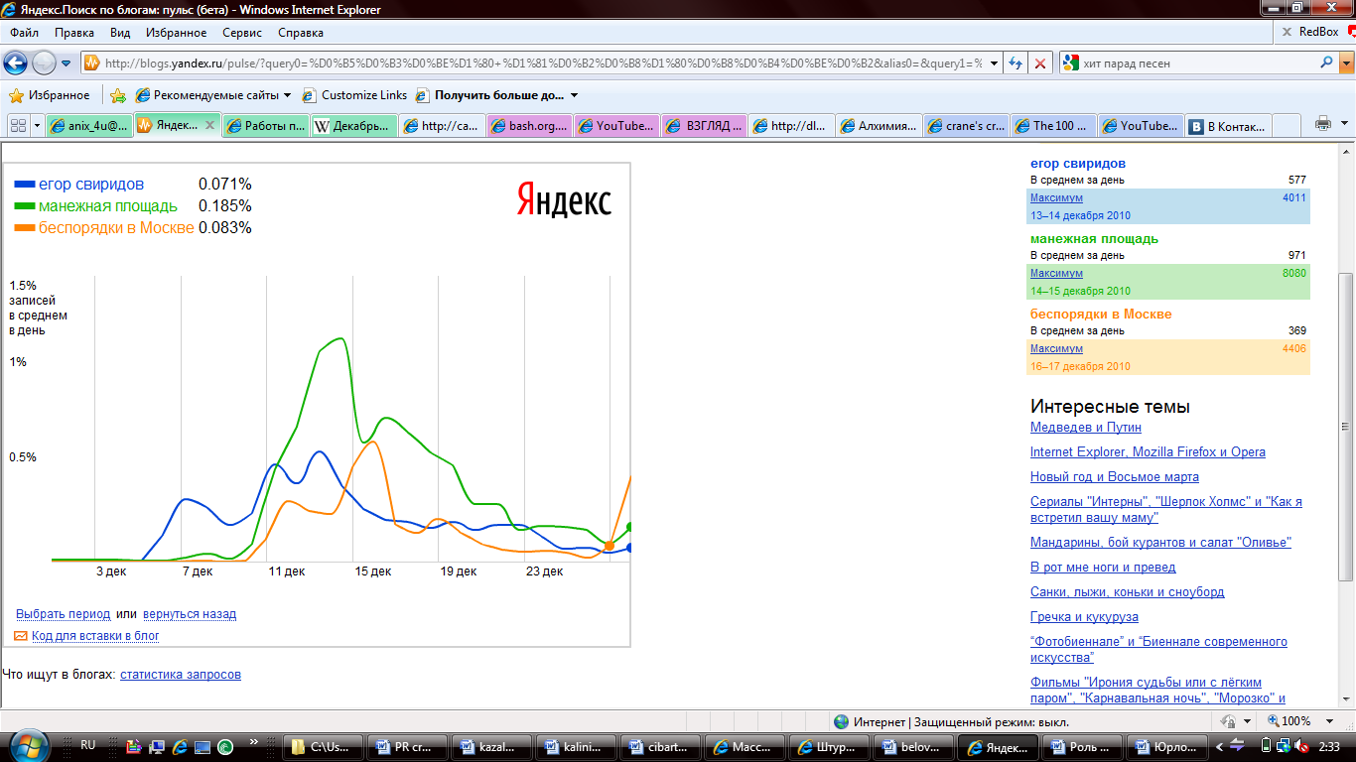Click the network tray icon
Image resolution: width=1356 pixels, height=762 pixels.
(x=1283, y=746)
